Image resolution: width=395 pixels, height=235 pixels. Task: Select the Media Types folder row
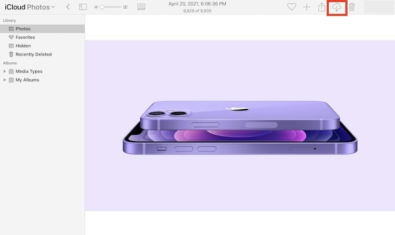42,71
